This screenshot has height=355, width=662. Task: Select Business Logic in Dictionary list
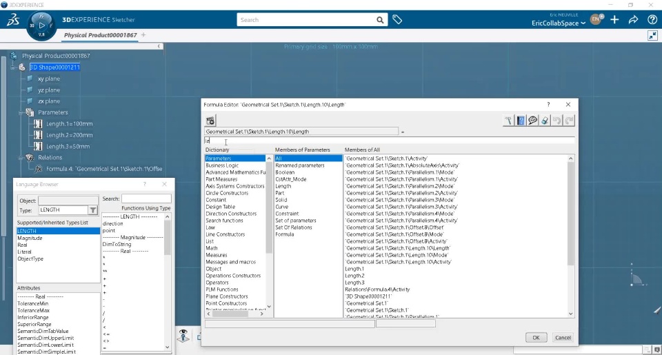(x=222, y=165)
